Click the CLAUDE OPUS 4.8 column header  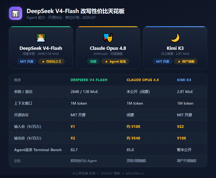[143, 80]
